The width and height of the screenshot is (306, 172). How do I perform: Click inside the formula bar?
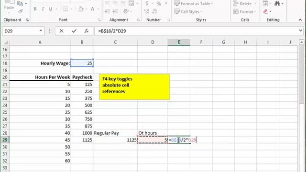196,31
